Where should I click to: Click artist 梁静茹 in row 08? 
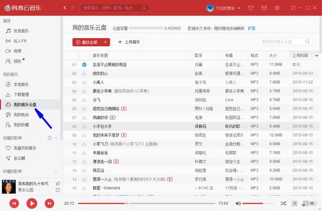200,126
